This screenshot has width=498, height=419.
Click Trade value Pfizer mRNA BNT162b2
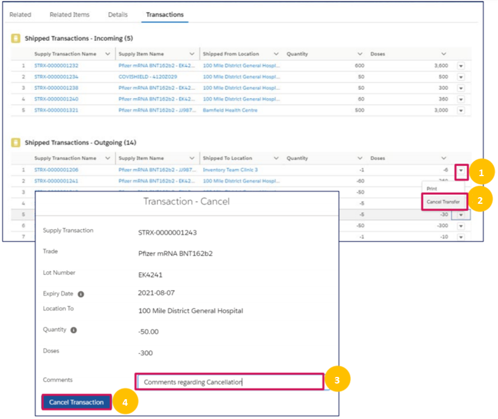tap(175, 254)
